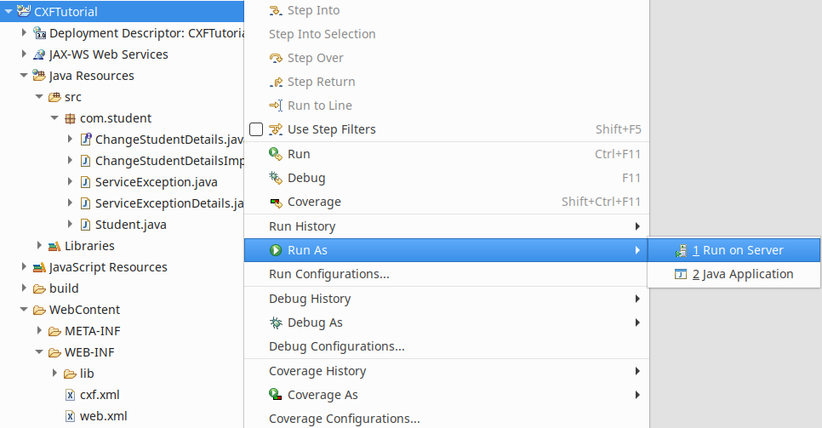Select Student.java in the tree
Screen dimensions: 822x428
(130, 225)
